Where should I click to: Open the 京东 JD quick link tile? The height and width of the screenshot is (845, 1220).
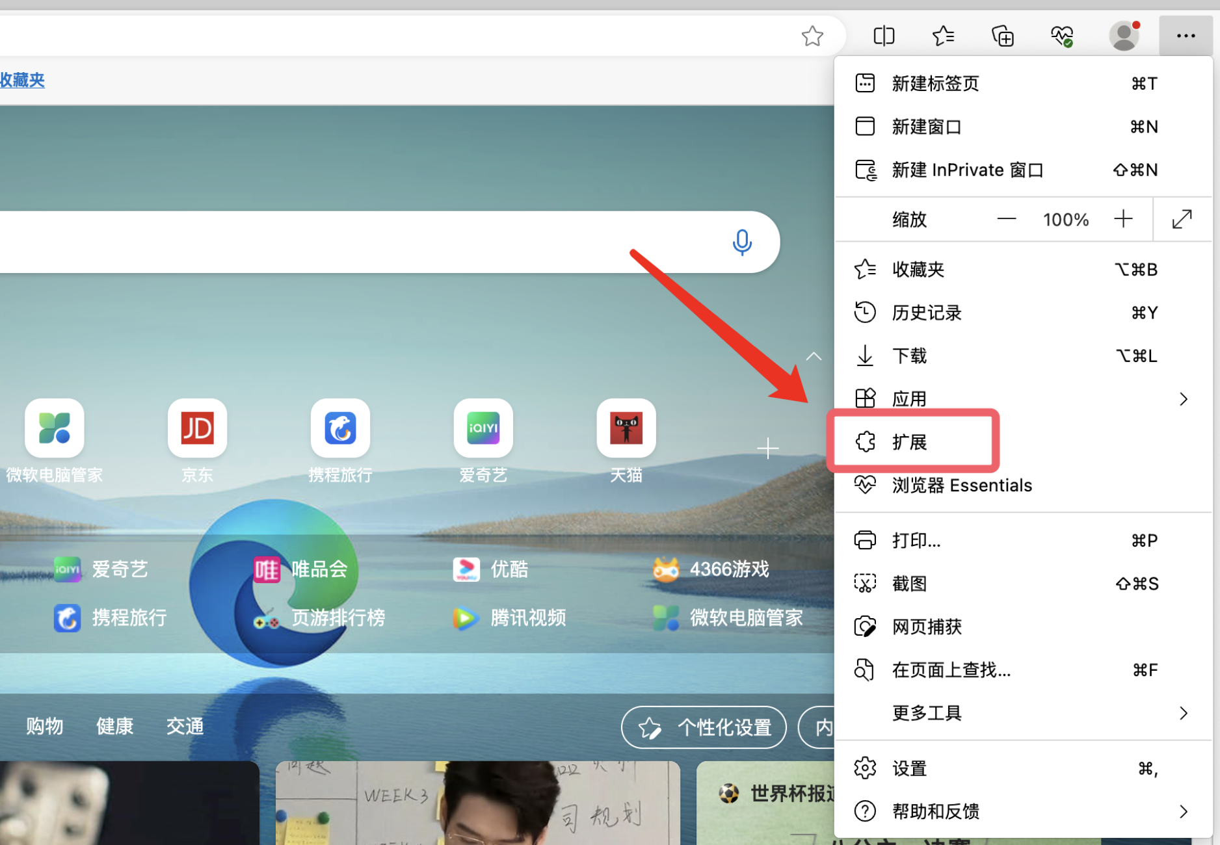click(197, 429)
